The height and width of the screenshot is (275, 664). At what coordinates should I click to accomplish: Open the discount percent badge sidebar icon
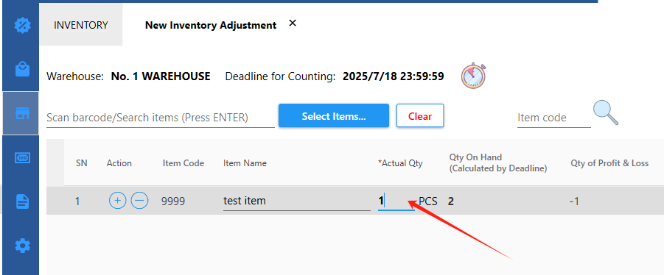coord(22,25)
